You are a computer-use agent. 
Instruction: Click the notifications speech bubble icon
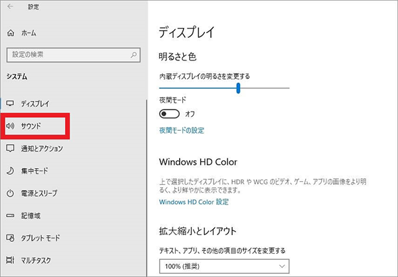pyautogui.click(x=10, y=148)
